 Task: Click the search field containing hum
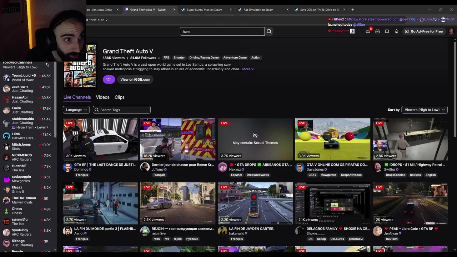(222, 31)
